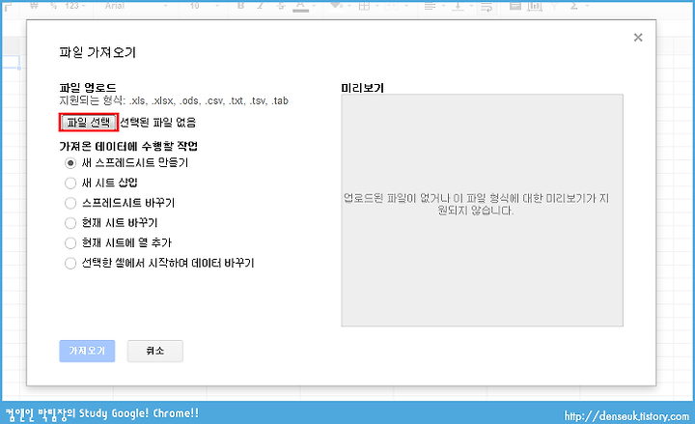
Task: Choose 현재 시트 바꾸기 radio option
Action: pos(70,223)
